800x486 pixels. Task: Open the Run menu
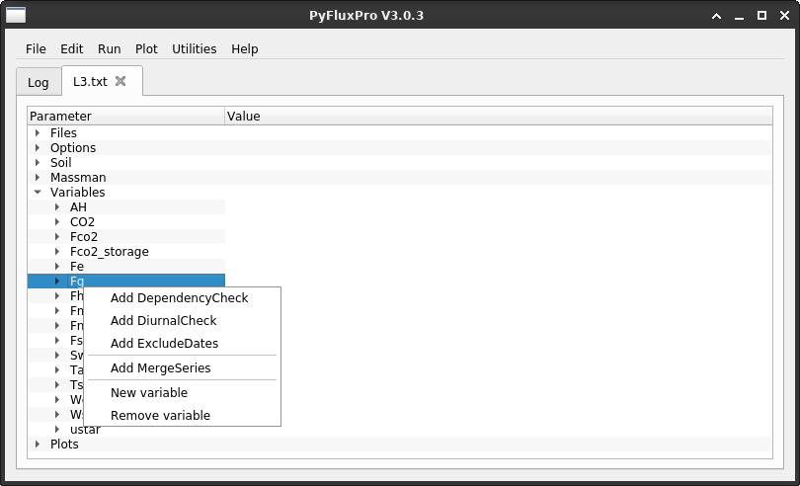(x=110, y=49)
